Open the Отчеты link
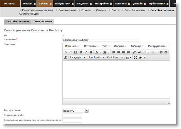Screen dimensions: 181x129 click(86, 10)
